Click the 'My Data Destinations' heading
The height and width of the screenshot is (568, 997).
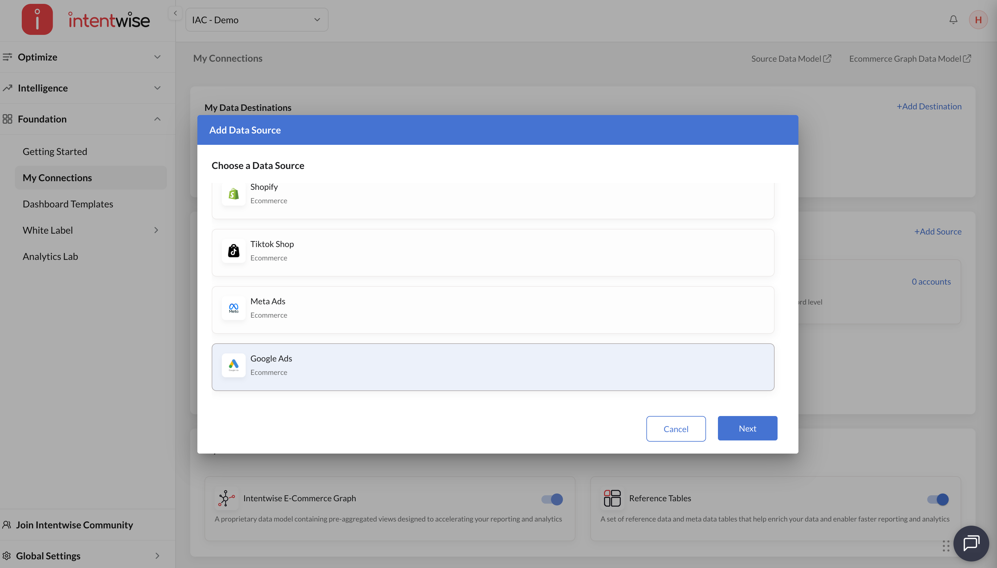[248, 107]
